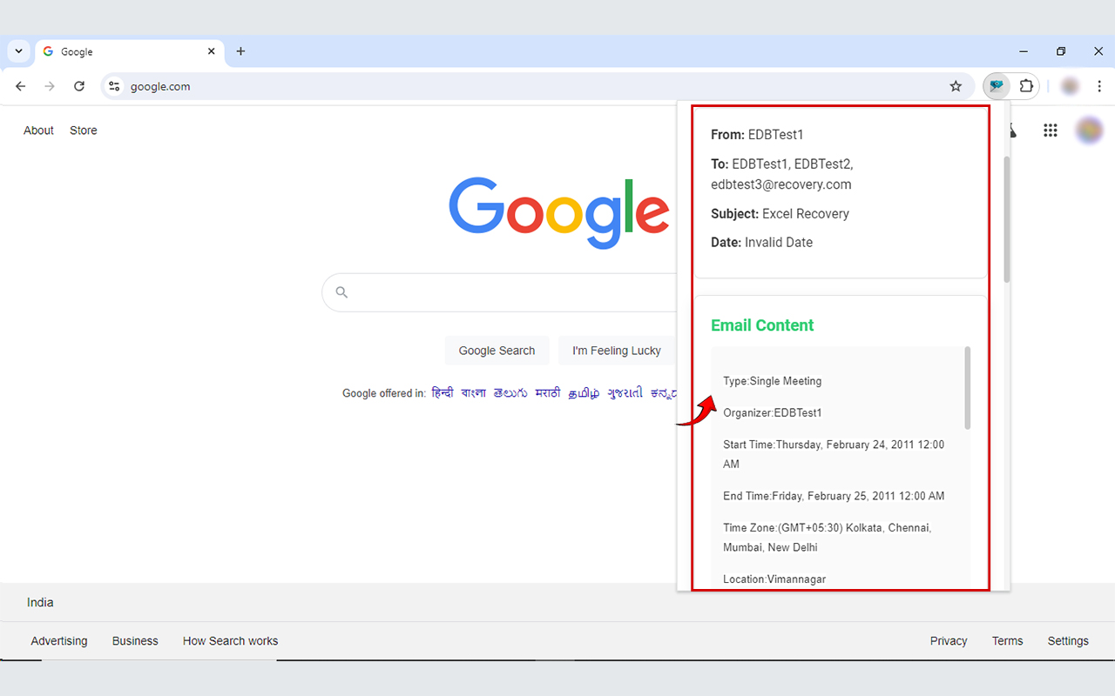Click the Search Labs flask icon
The image size is (1115, 696).
1011,130
